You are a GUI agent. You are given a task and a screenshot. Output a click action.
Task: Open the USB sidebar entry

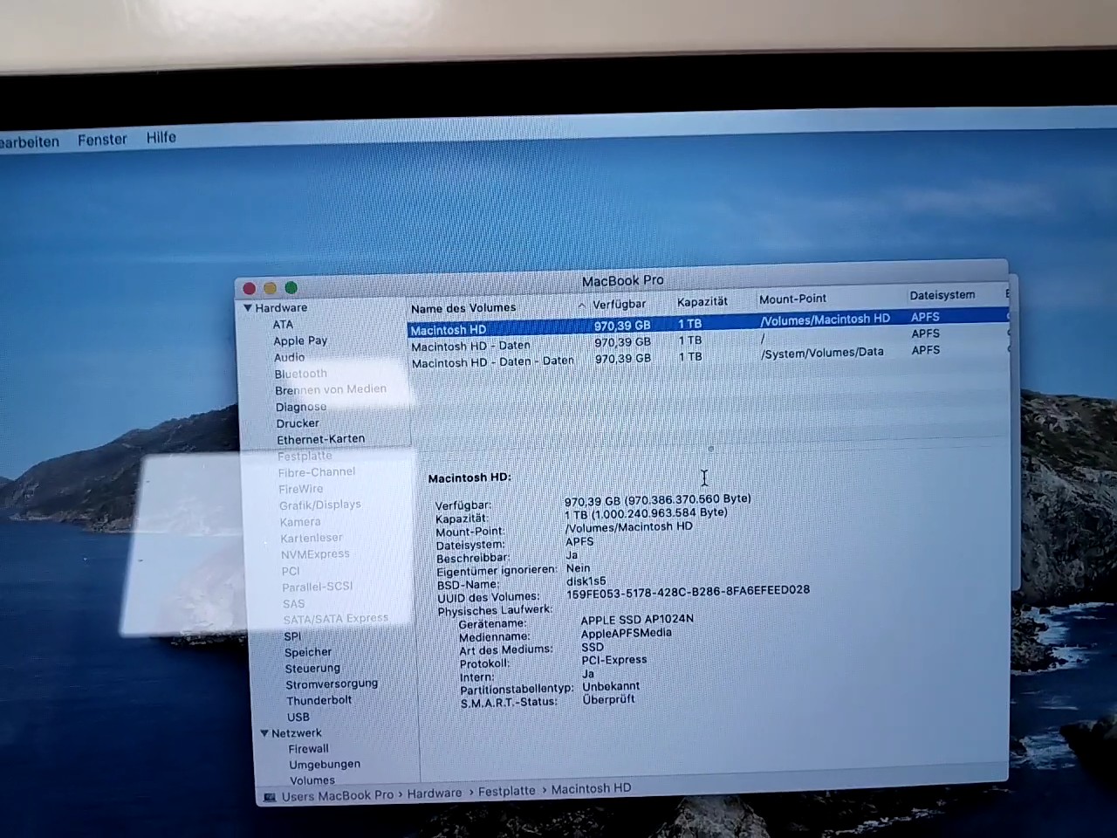pyautogui.click(x=298, y=717)
